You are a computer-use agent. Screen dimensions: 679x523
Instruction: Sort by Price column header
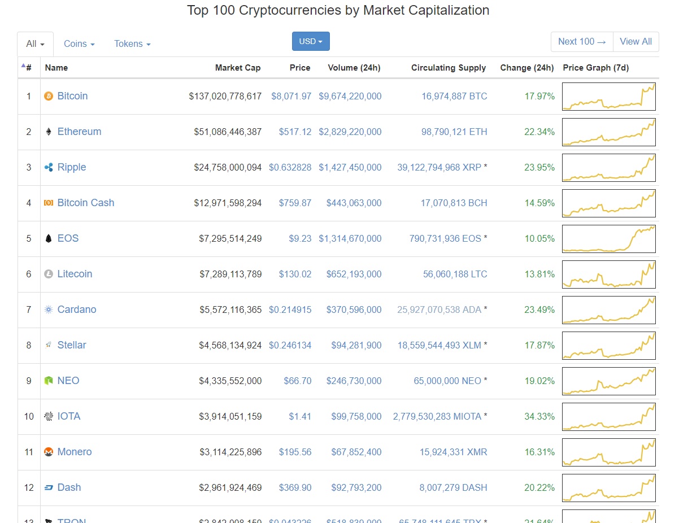[300, 68]
